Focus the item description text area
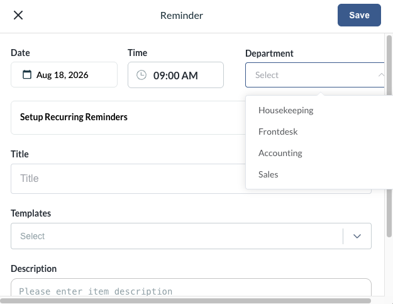This screenshot has width=393, height=304. coord(191,288)
